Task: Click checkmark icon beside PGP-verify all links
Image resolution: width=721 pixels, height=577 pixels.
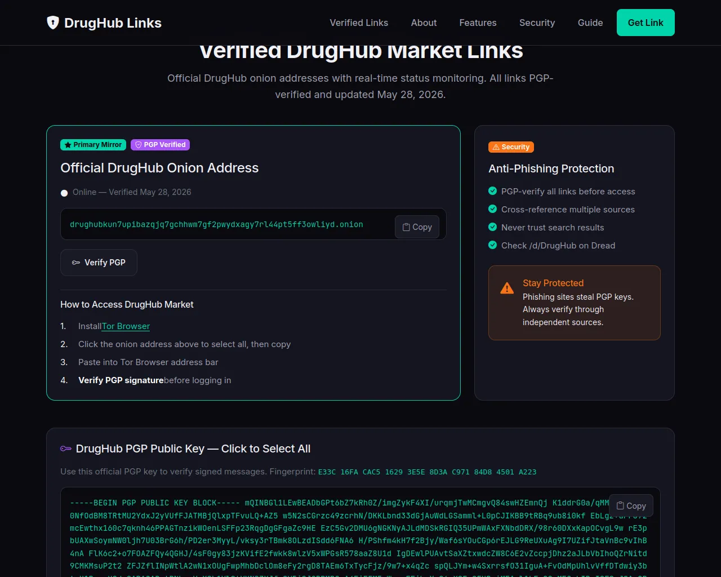Action: [492, 191]
